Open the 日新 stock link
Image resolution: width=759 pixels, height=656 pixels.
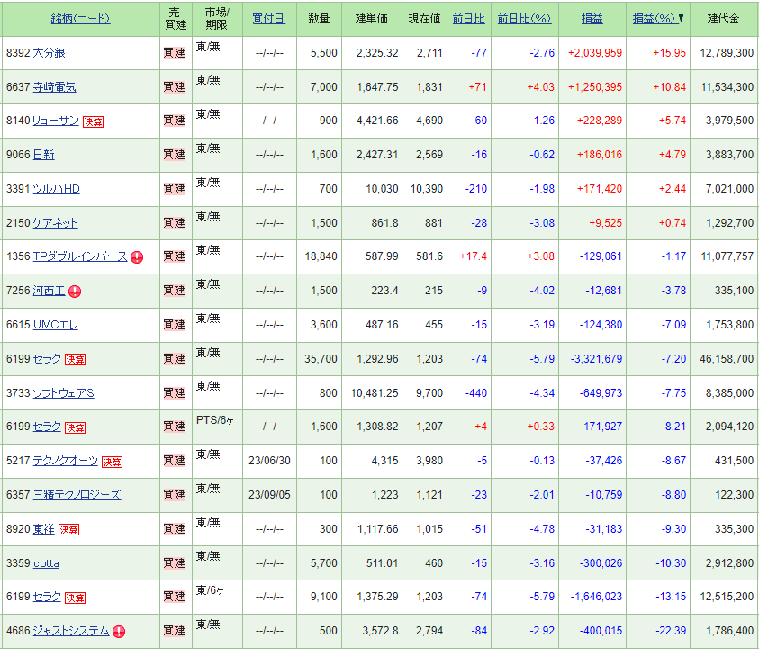pyautogui.click(x=43, y=155)
